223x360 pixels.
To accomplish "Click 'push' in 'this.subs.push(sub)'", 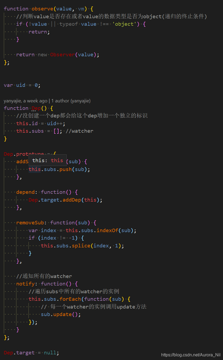I will point(66,169).
